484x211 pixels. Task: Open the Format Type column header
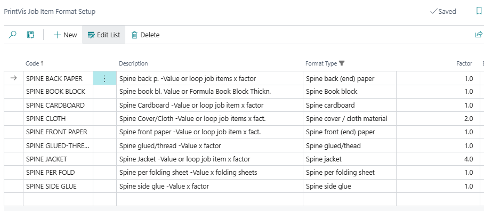coord(321,63)
